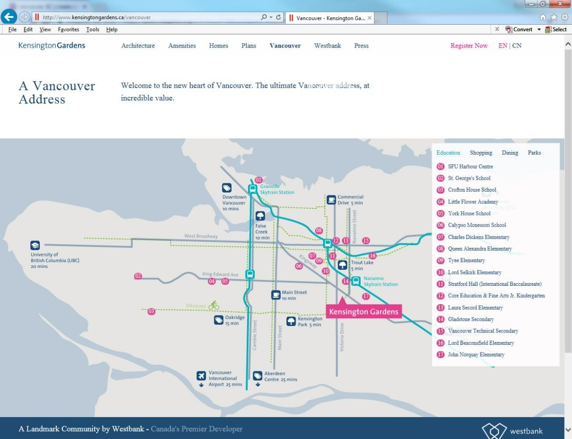Click Gladstone Secondary list entry
The width and height of the screenshot is (572, 439).
click(x=471, y=319)
